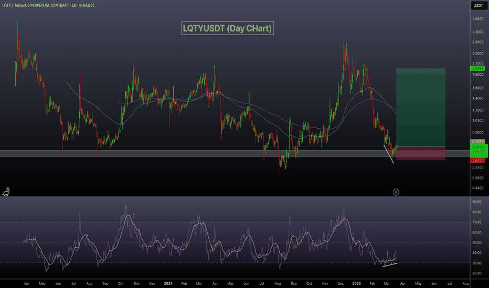Click the green current price countdown label
Screen dimensions: 489x288
pos(479,151)
